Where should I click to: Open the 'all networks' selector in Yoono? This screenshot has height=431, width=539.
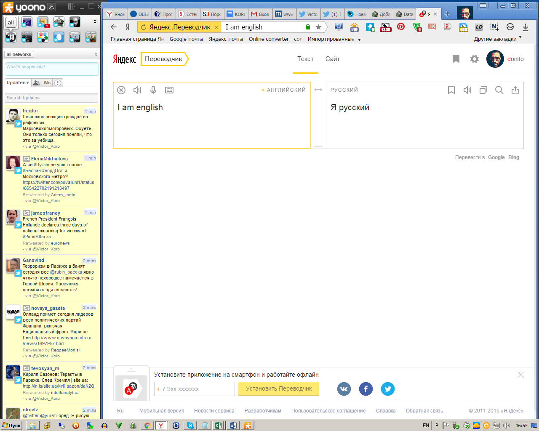[19, 54]
